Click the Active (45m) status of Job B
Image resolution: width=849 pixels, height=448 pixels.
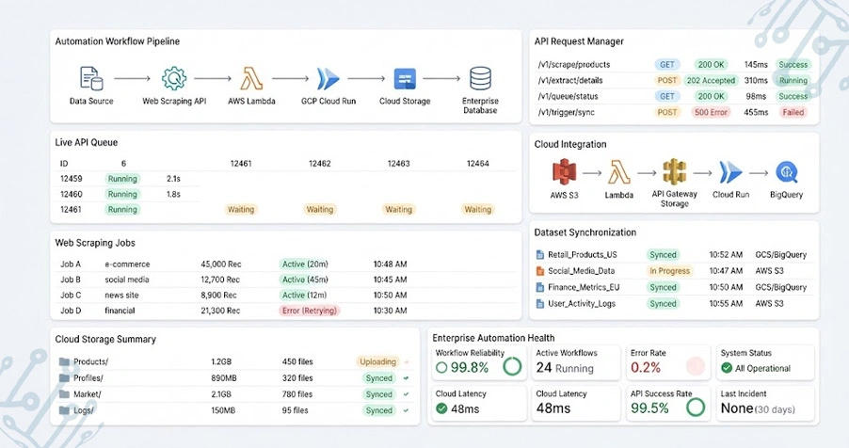305,280
